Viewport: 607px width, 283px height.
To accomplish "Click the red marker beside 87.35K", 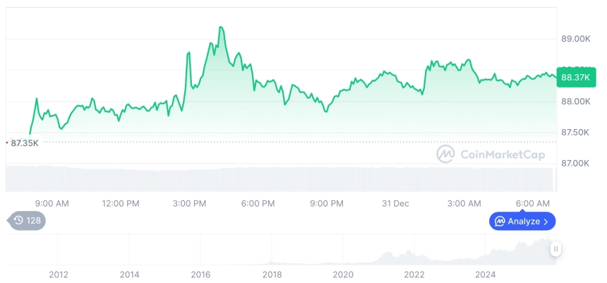I will coord(7,143).
